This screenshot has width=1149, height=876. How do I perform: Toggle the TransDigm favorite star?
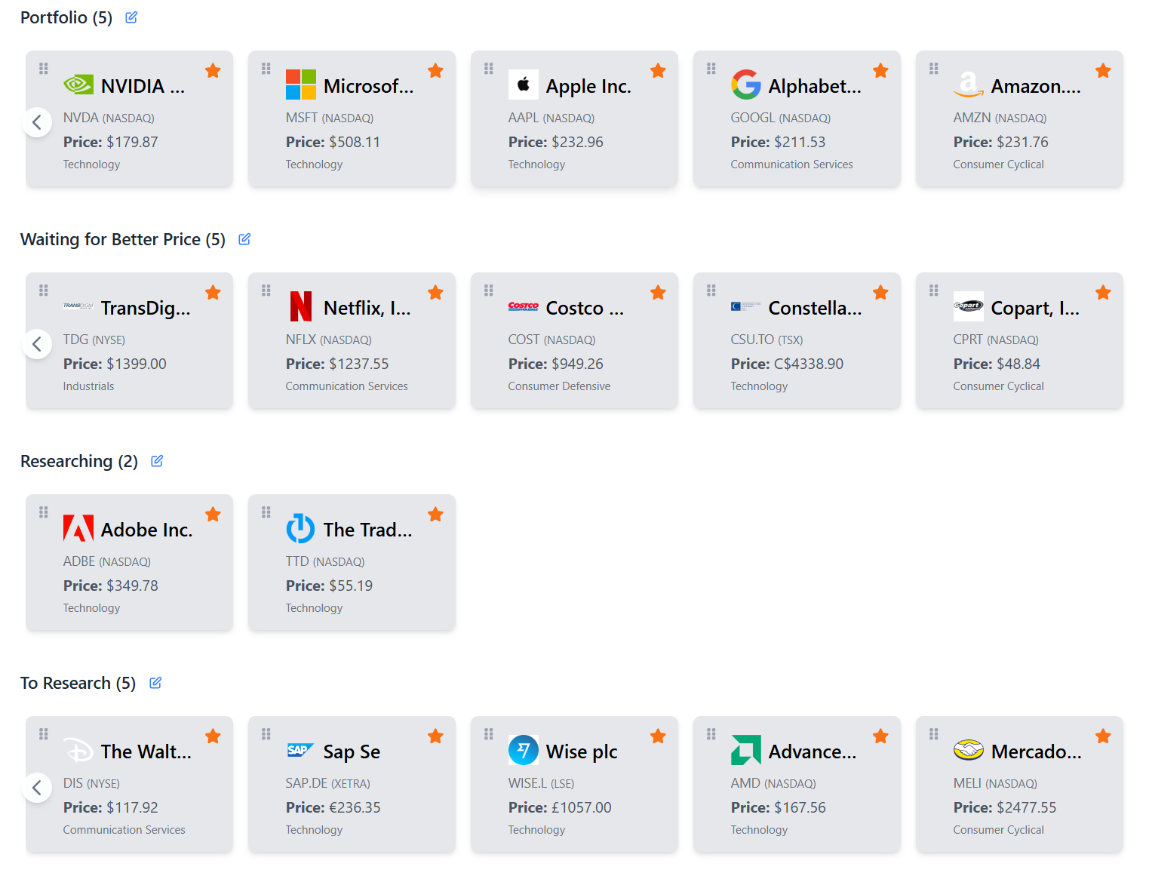pos(214,293)
